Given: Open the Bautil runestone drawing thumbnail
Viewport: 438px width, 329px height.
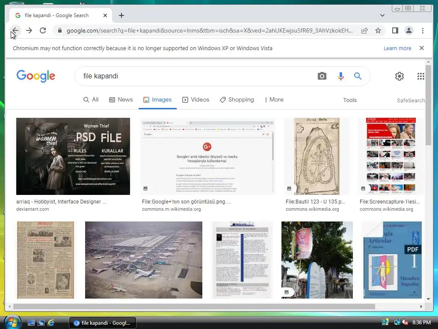Looking at the screenshot, I should point(317,156).
